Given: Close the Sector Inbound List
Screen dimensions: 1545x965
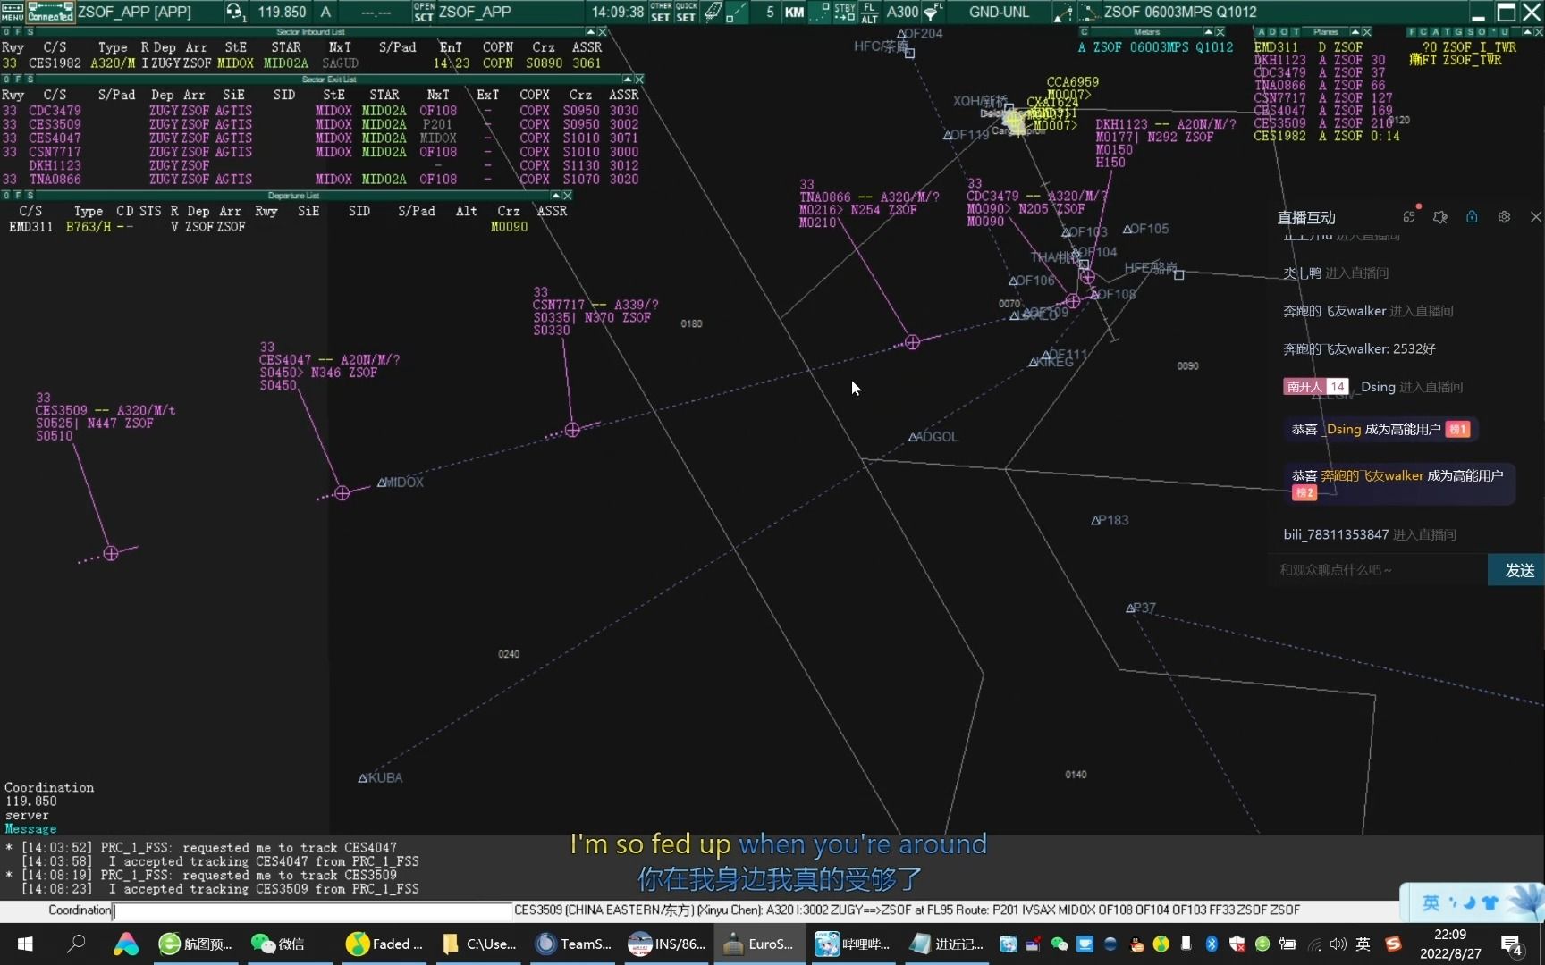Looking at the screenshot, I should pyautogui.click(x=603, y=31).
